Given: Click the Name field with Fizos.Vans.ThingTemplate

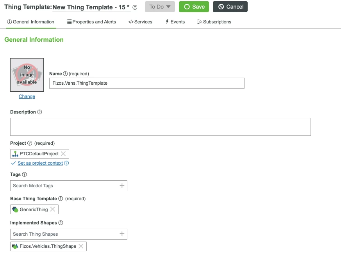Looking at the screenshot, I should (x=147, y=83).
